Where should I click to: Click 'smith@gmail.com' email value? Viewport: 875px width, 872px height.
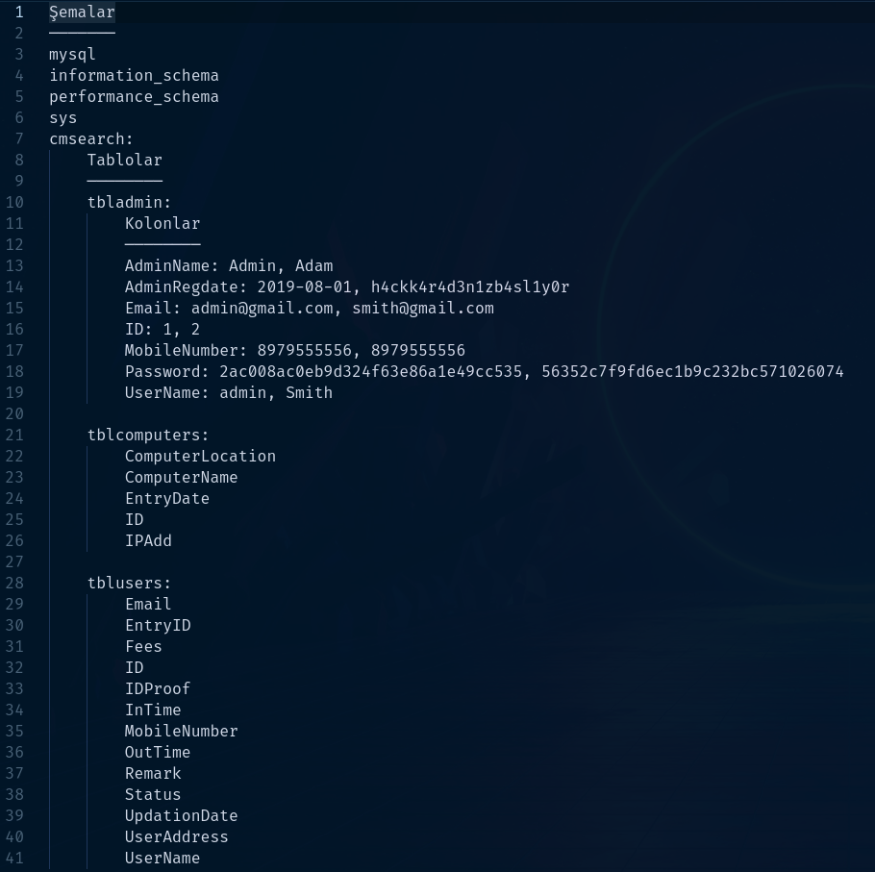coord(423,309)
